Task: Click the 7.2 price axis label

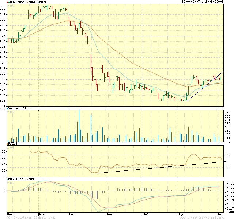Action: click(3, 9)
